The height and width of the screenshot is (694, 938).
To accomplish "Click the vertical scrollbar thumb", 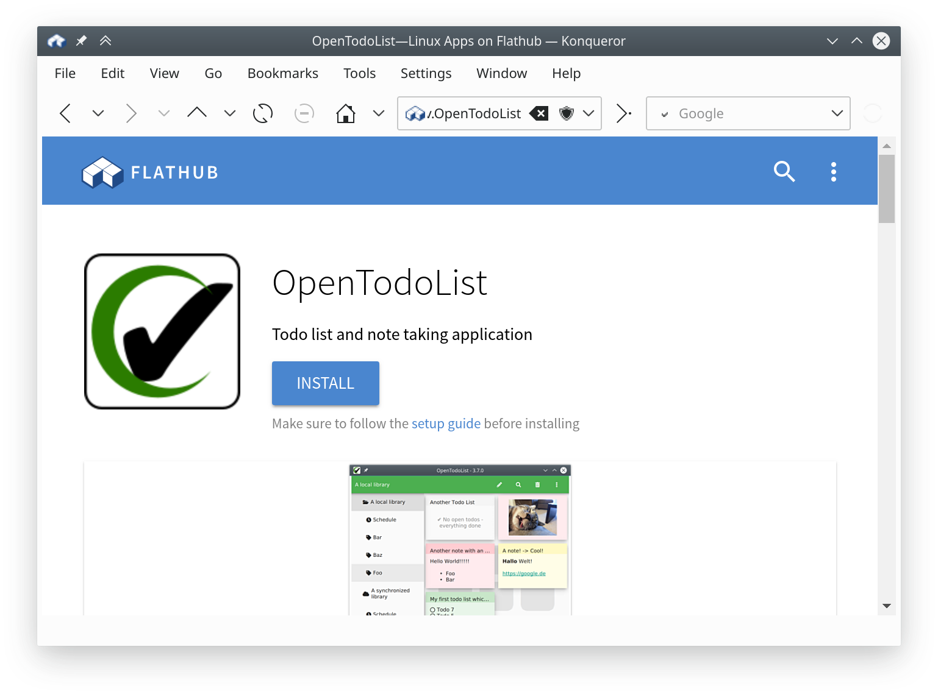I will click(887, 189).
